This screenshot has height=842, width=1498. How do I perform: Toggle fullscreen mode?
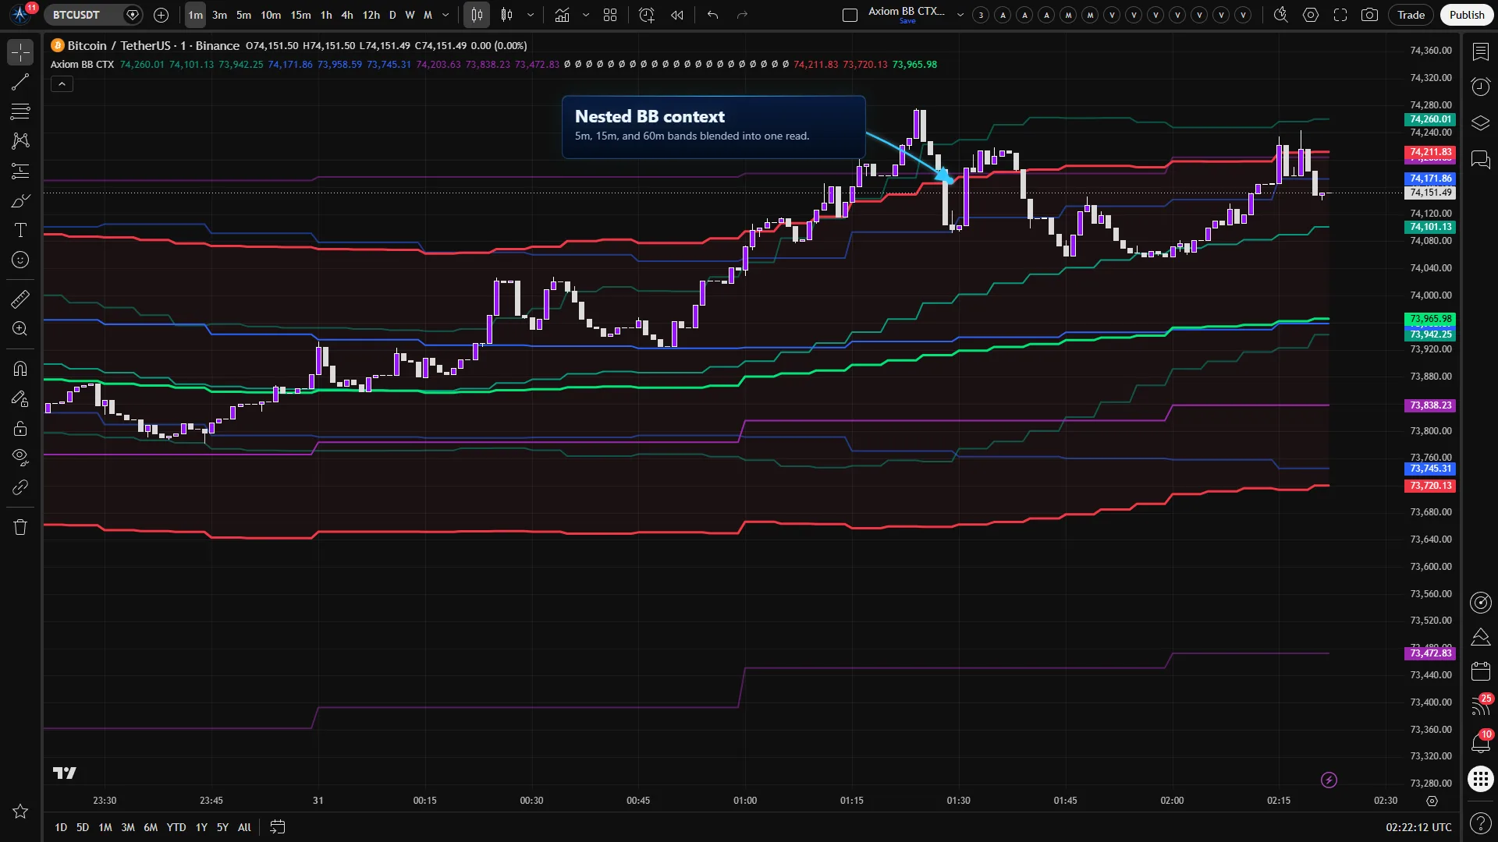pyautogui.click(x=1340, y=15)
